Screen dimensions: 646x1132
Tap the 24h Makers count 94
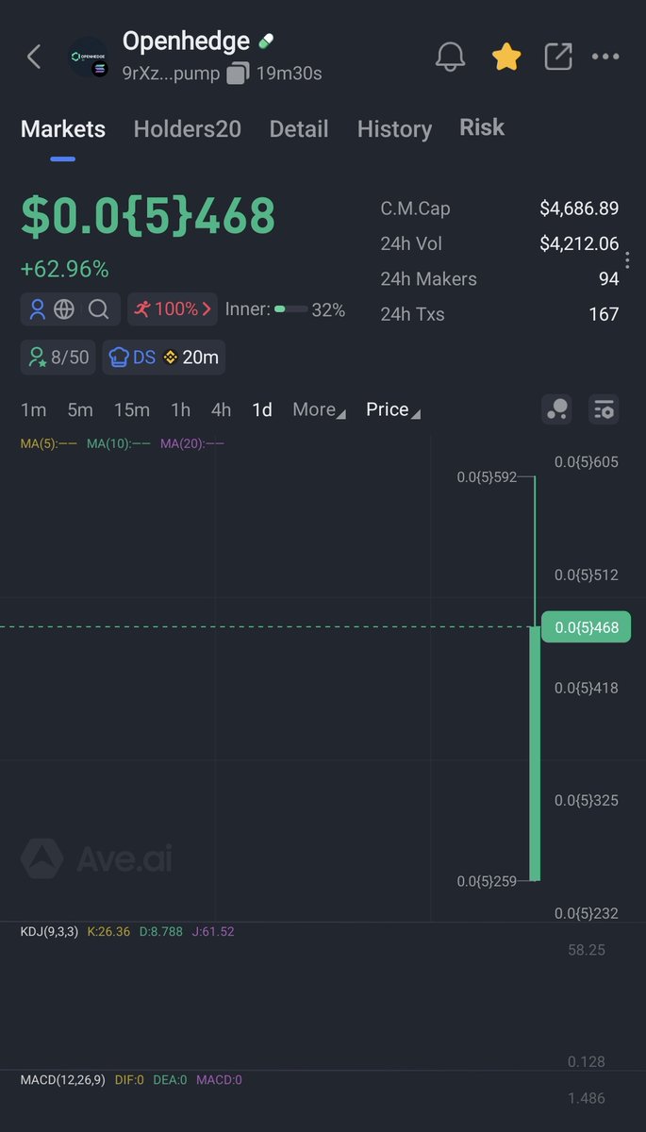[609, 279]
